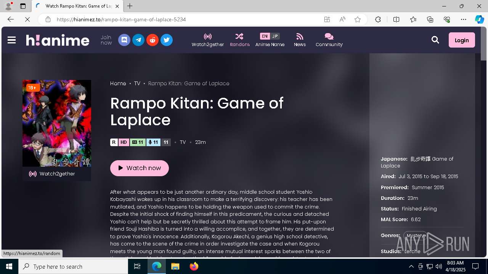Go to Home breadcrumb link

(x=118, y=83)
